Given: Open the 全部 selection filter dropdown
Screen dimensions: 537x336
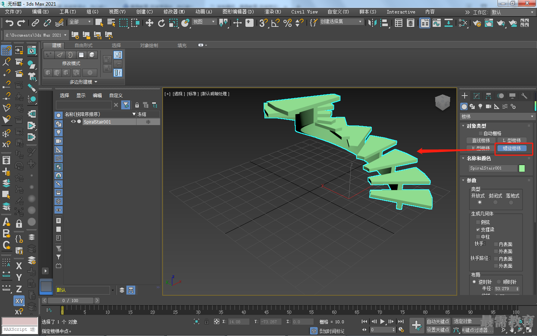Looking at the screenshot, I should [80, 22].
